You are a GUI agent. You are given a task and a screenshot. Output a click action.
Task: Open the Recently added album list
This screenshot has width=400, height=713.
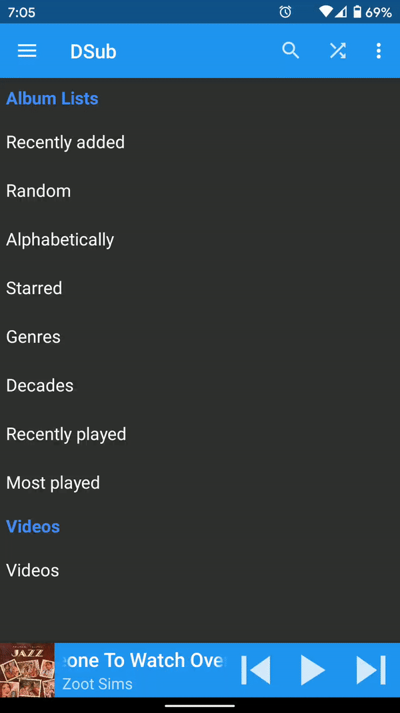pyautogui.click(x=200, y=142)
